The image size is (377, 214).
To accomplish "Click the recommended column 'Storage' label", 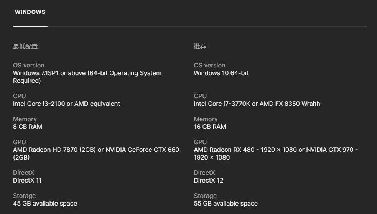I will point(205,196).
